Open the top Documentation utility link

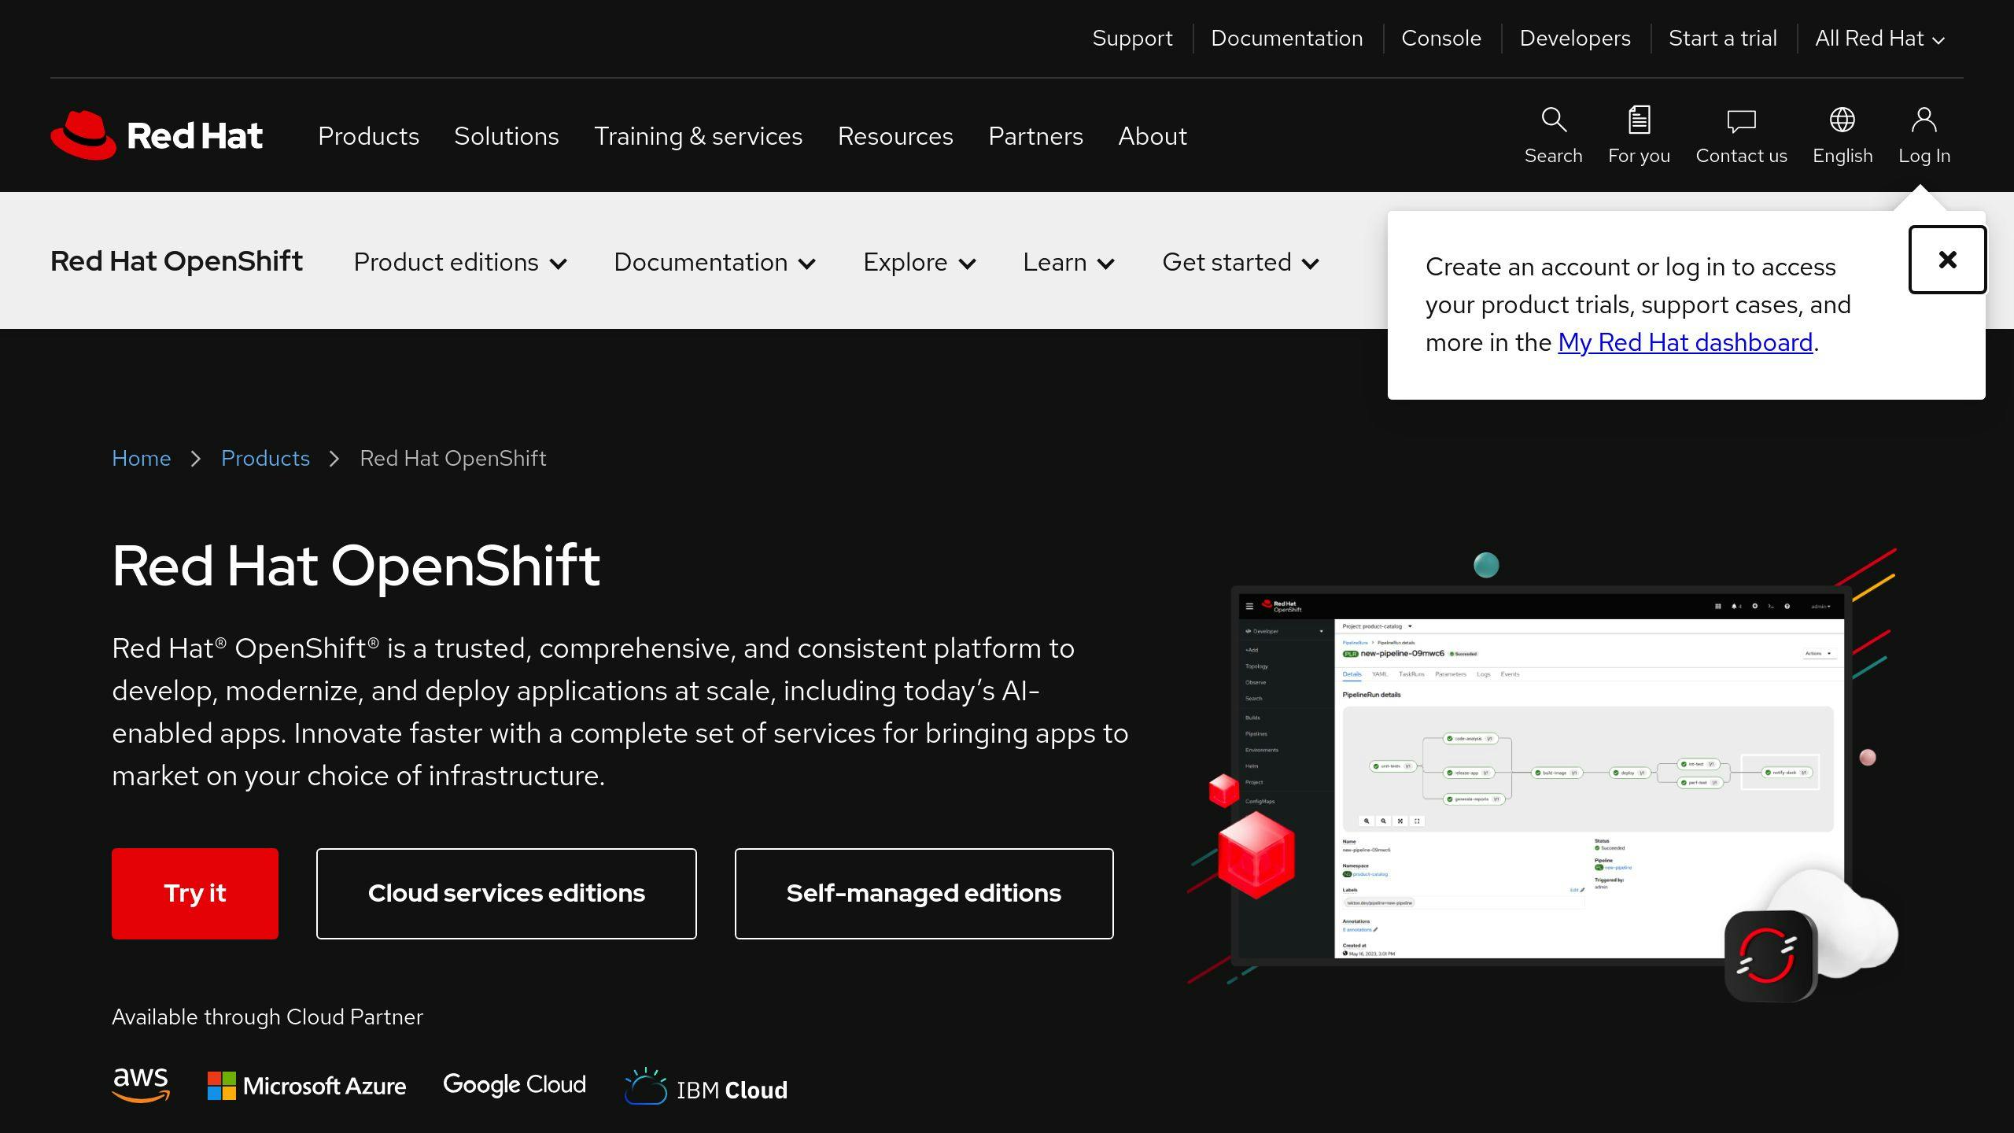1286,39
